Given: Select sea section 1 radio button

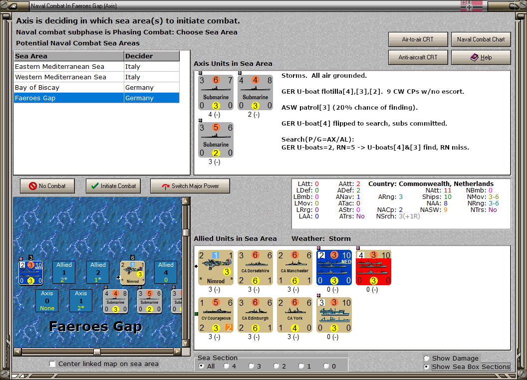Looking at the screenshot, I should pos(301,366).
